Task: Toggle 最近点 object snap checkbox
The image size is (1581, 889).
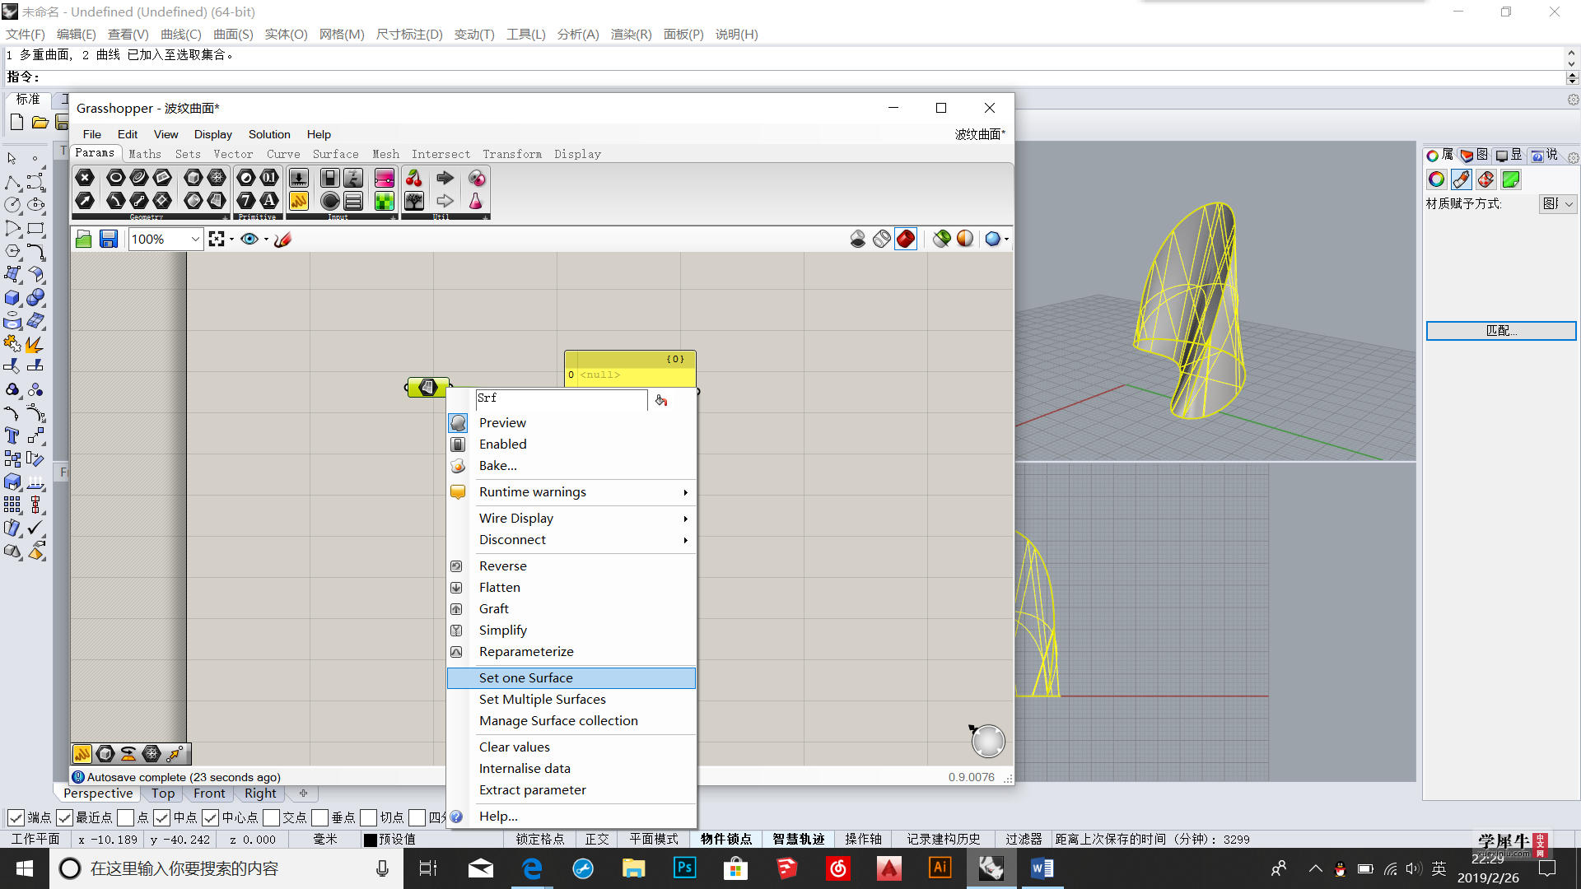Action: click(64, 817)
